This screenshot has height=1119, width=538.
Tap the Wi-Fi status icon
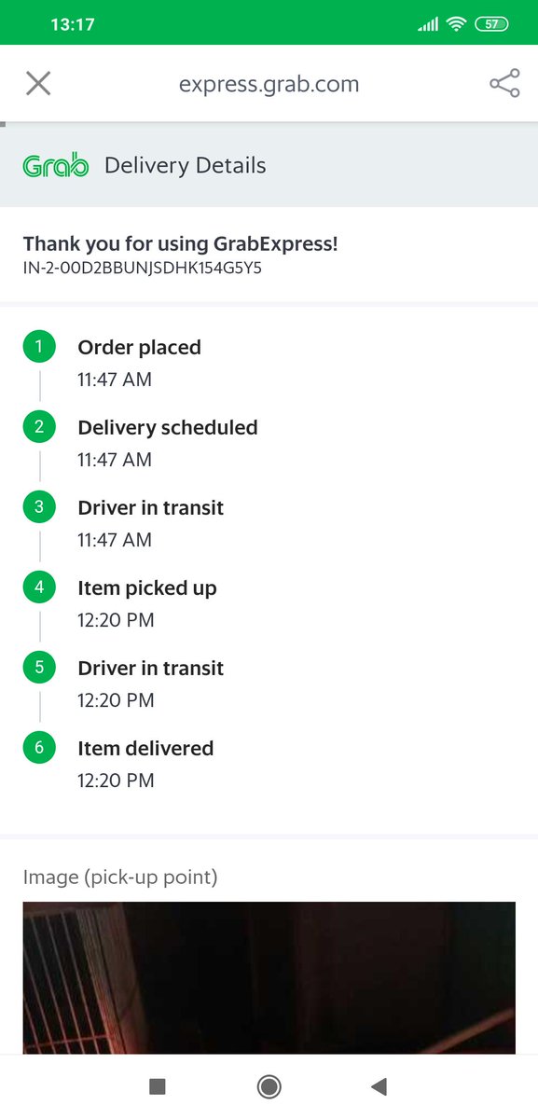[x=456, y=24]
